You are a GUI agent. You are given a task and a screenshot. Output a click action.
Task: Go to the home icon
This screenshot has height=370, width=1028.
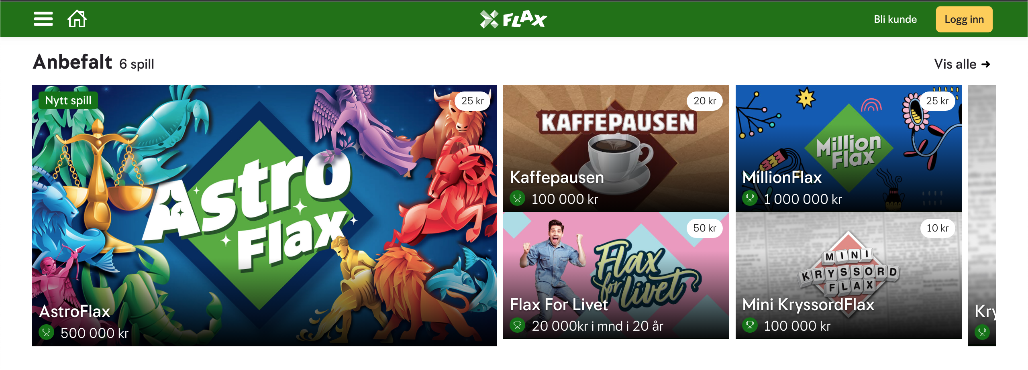77,19
